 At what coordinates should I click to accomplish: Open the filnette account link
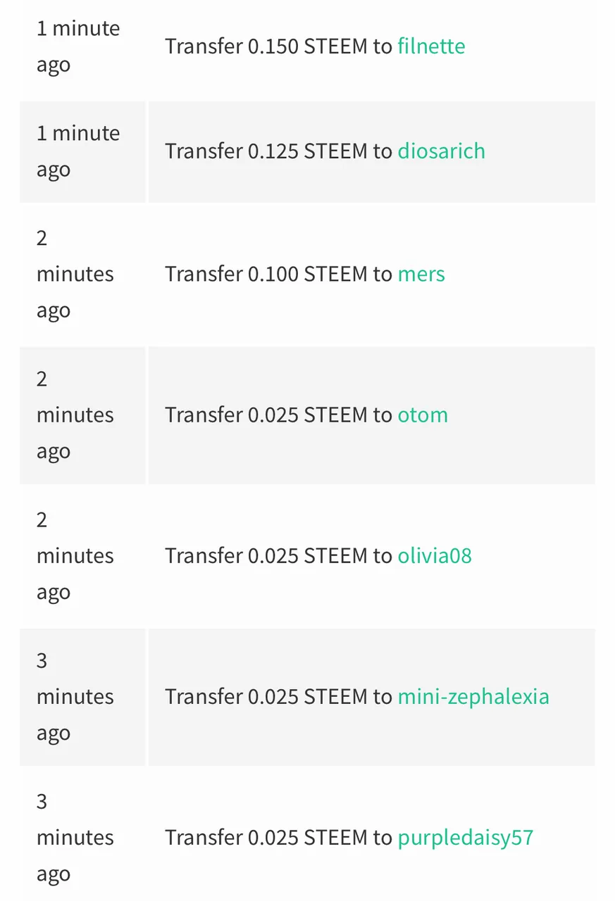(431, 46)
